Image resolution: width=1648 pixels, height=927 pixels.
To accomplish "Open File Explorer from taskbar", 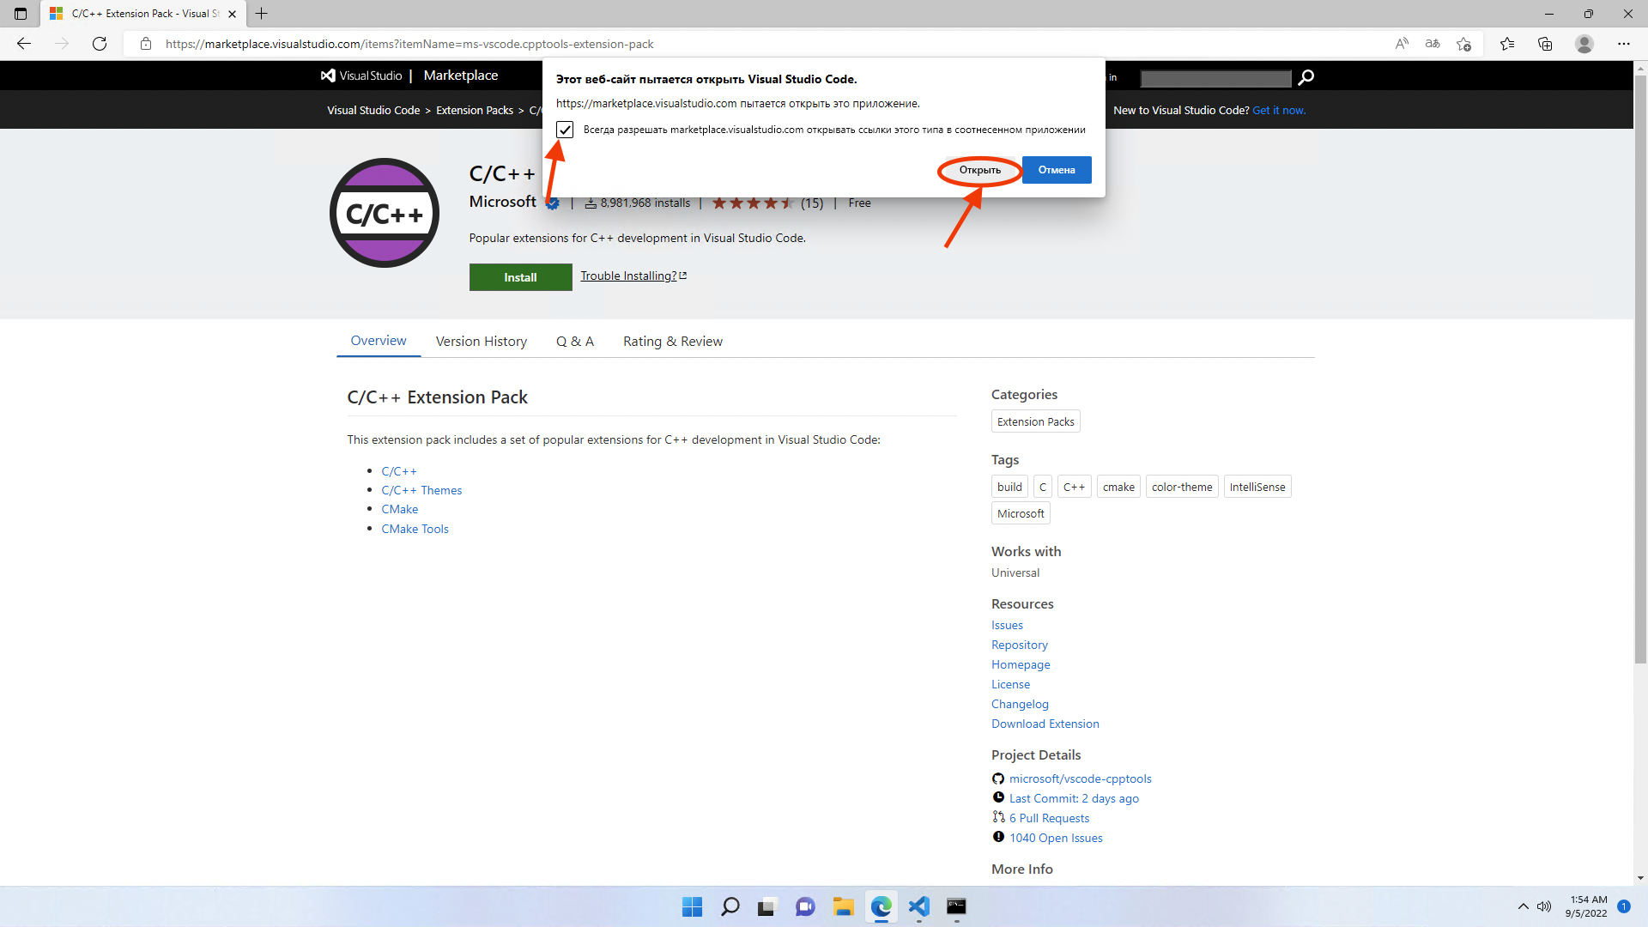I will [843, 906].
